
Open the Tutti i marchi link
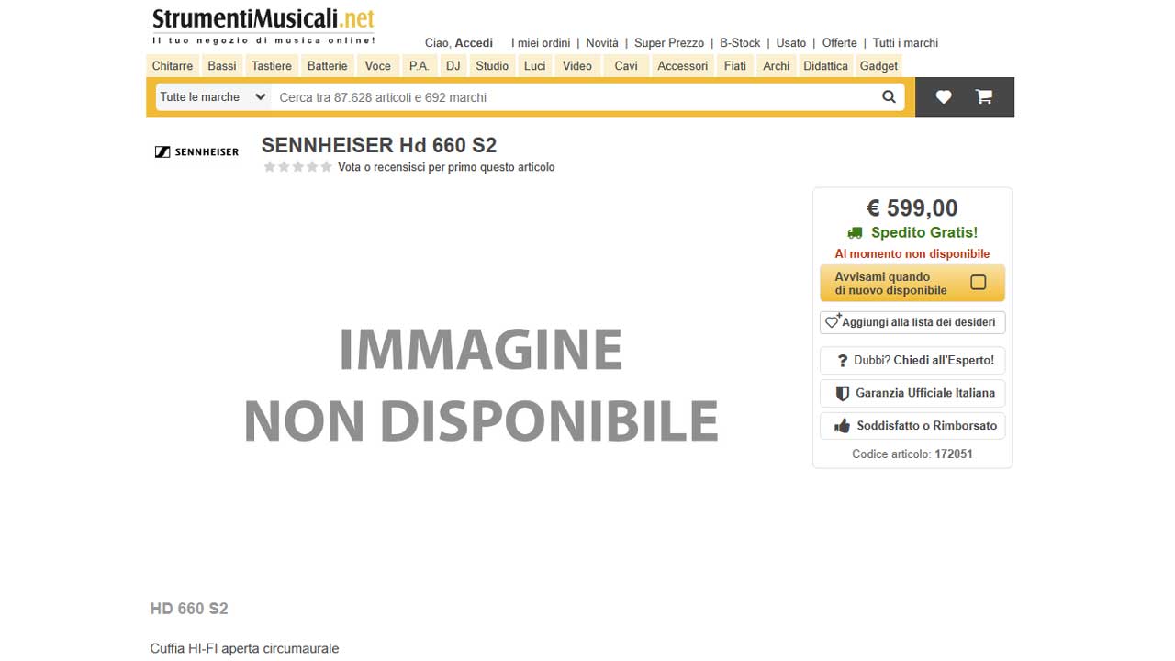[x=905, y=43]
